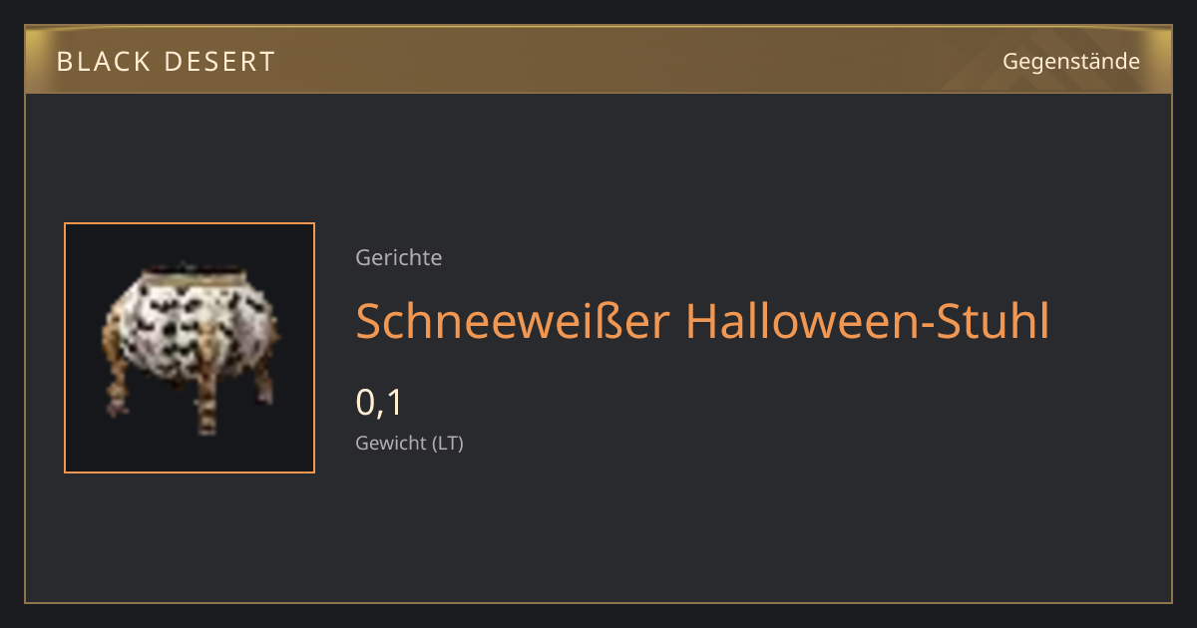Viewport: 1197px width, 628px height.
Task: Click Halloween-Stuhl in the item title
Action: click(868, 321)
